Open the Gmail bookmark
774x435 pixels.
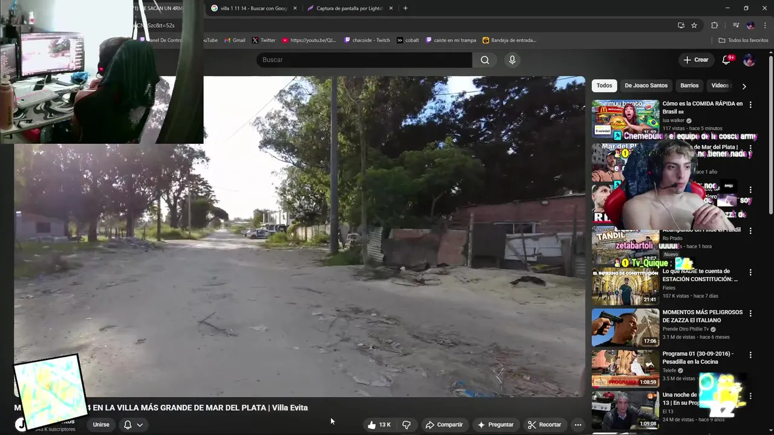click(x=235, y=40)
